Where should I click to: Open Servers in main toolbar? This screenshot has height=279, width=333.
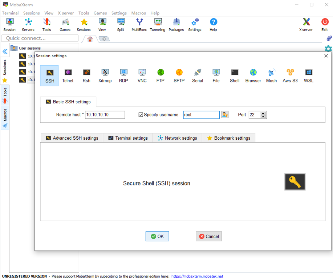click(28, 25)
